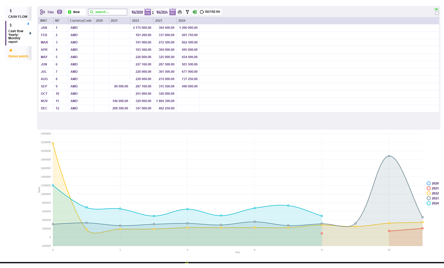Select Cash flow Yearly/Monthly report item

coord(16,36)
